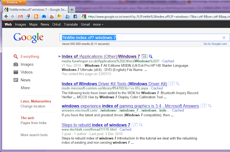Open Orkut in the black Google bar

click(x=56, y=24)
